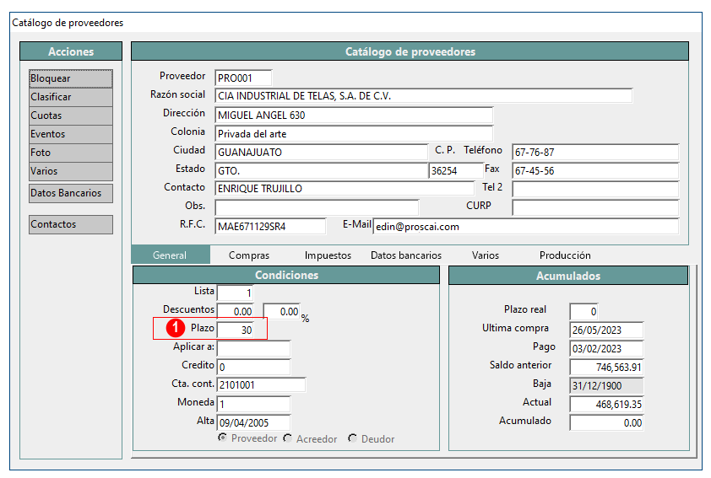Click the Bloquear action button
The width and height of the screenshot is (711, 478).
point(71,78)
